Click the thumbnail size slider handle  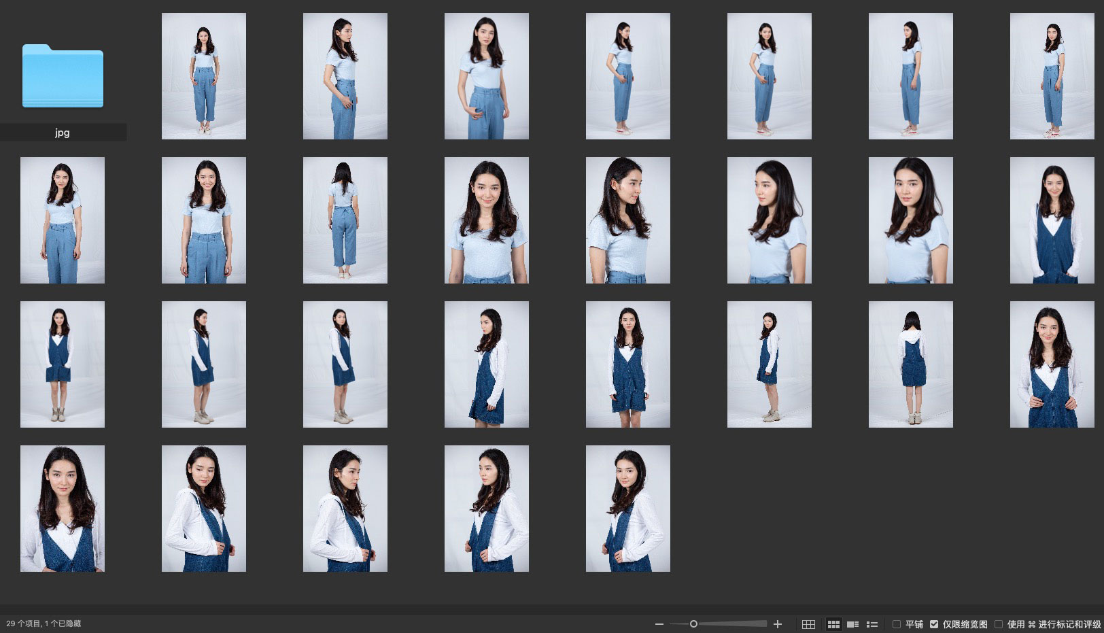tap(693, 624)
